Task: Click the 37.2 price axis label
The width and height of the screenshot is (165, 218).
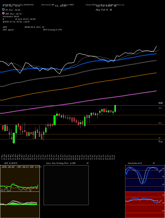Action: (160, 108)
